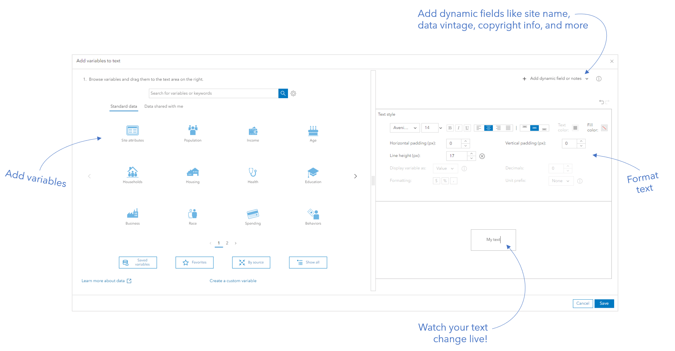Open the Housing category
This screenshot has height=351, width=675.
tap(193, 175)
